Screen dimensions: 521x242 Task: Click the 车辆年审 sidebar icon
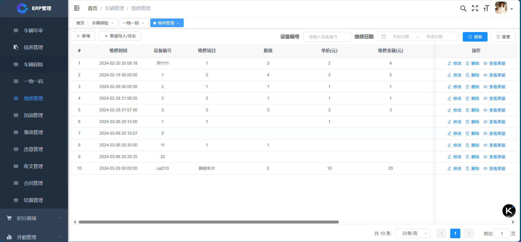tap(16, 30)
